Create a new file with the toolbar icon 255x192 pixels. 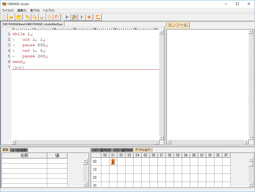(4, 17)
